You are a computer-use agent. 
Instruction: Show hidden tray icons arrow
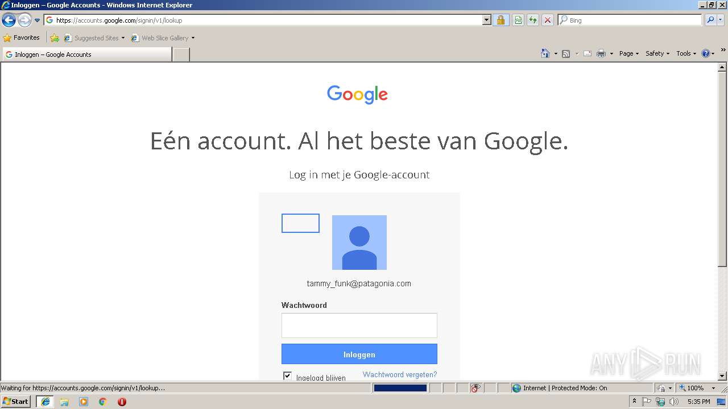(x=634, y=402)
